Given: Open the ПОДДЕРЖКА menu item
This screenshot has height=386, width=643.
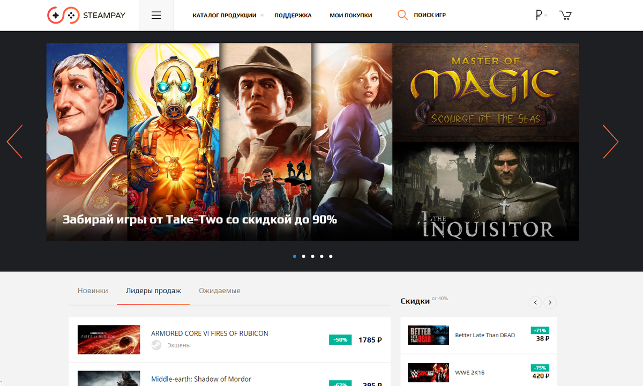Looking at the screenshot, I should 293,15.
